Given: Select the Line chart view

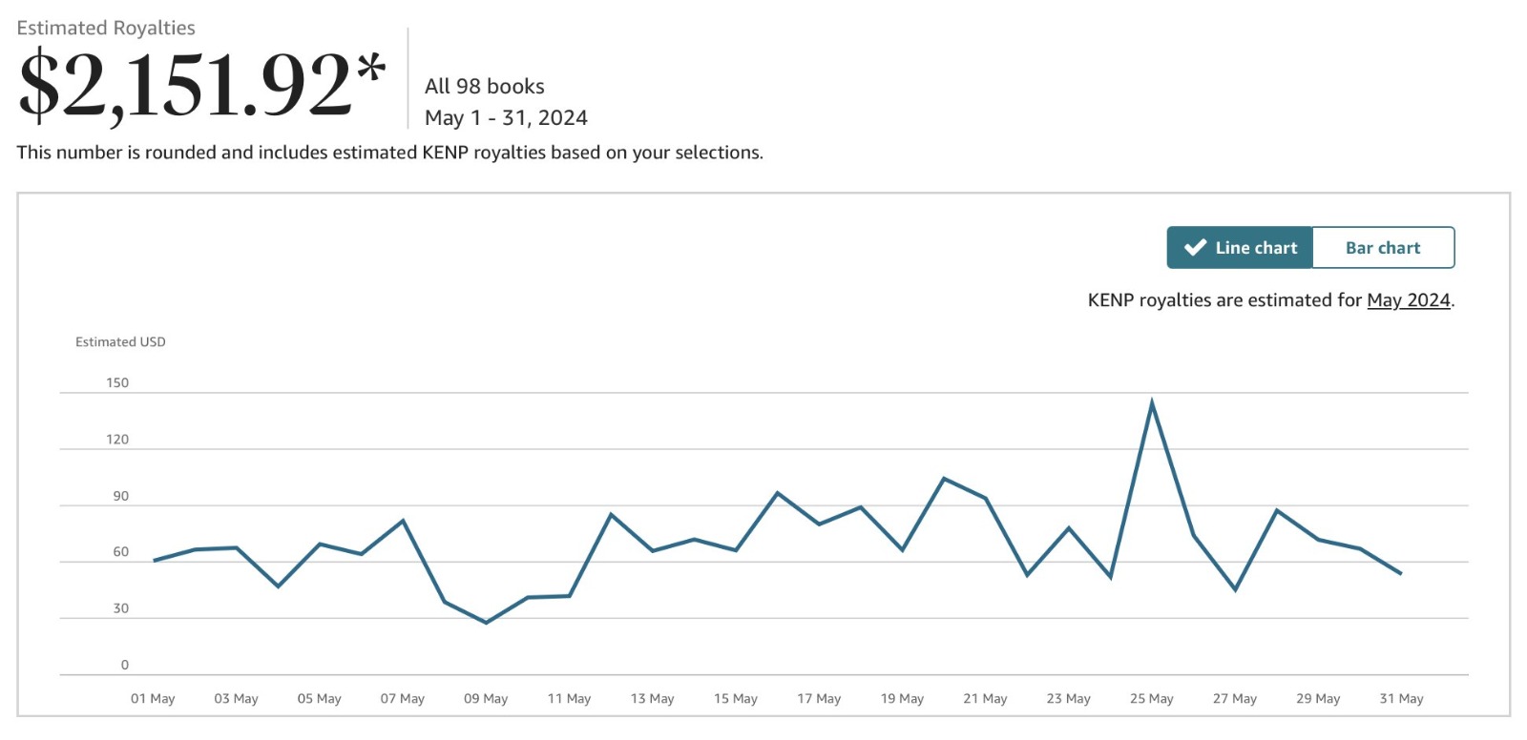Looking at the screenshot, I should [x=1240, y=248].
